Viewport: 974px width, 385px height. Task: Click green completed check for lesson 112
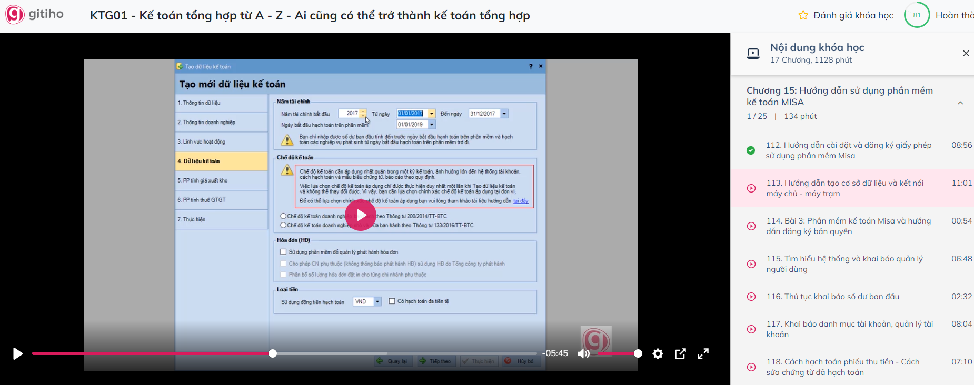[751, 150]
